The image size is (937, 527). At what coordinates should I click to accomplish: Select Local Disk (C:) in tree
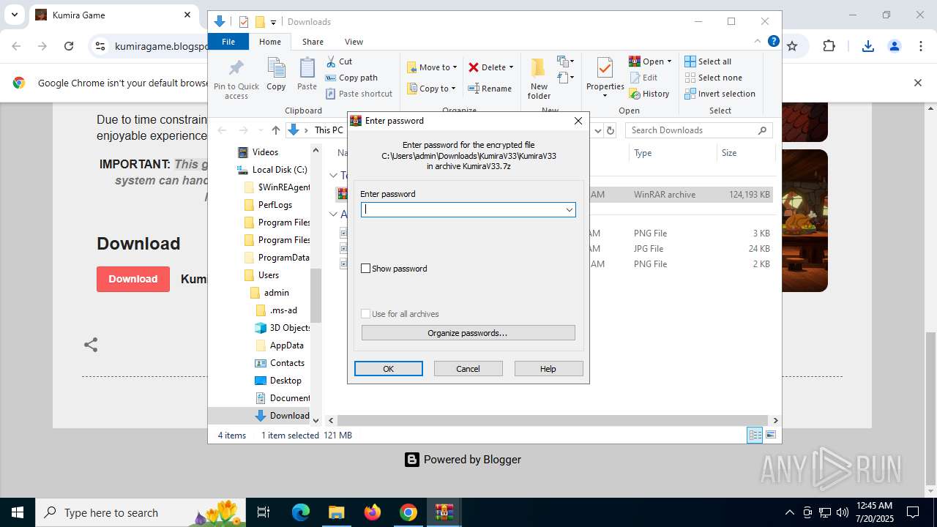[272, 170]
